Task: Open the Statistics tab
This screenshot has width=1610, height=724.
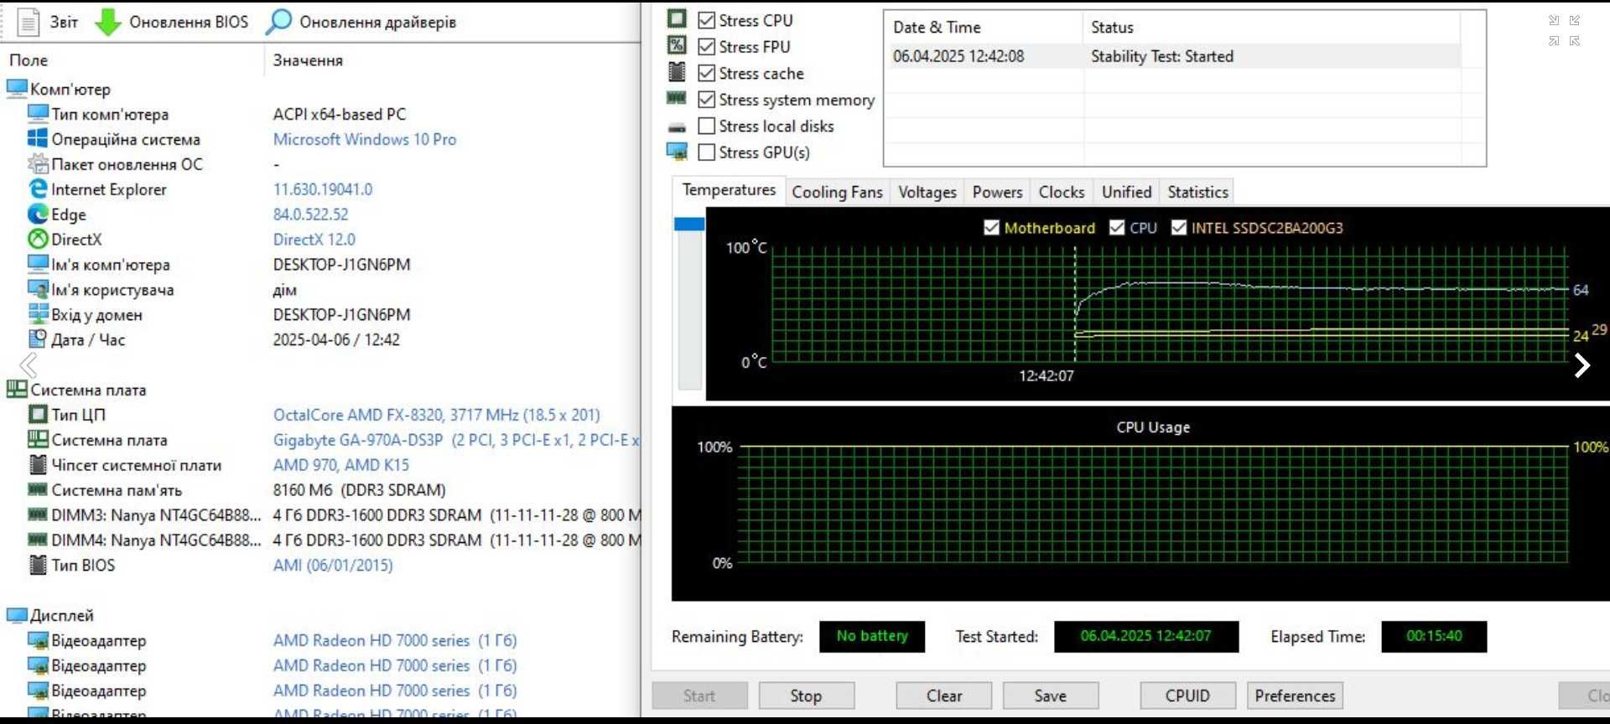Action: pos(1197,192)
